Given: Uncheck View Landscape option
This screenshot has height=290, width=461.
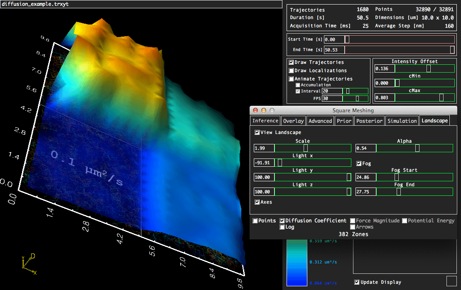Looking at the screenshot, I should point(257,132).
